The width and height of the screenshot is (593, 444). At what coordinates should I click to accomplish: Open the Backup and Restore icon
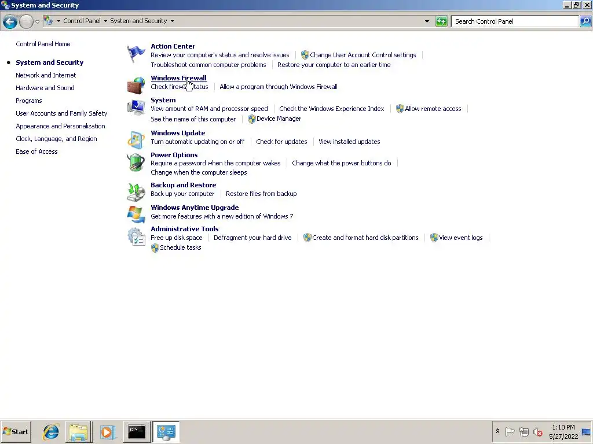coord(136,192)
